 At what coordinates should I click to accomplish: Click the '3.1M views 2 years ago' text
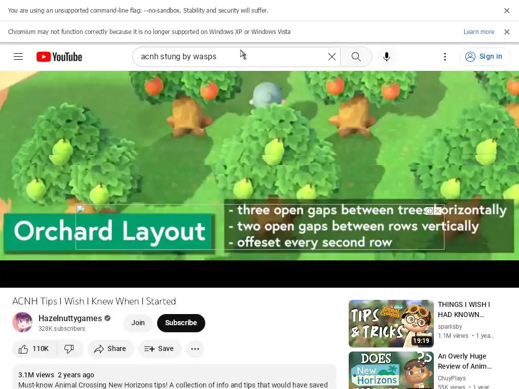56,375
